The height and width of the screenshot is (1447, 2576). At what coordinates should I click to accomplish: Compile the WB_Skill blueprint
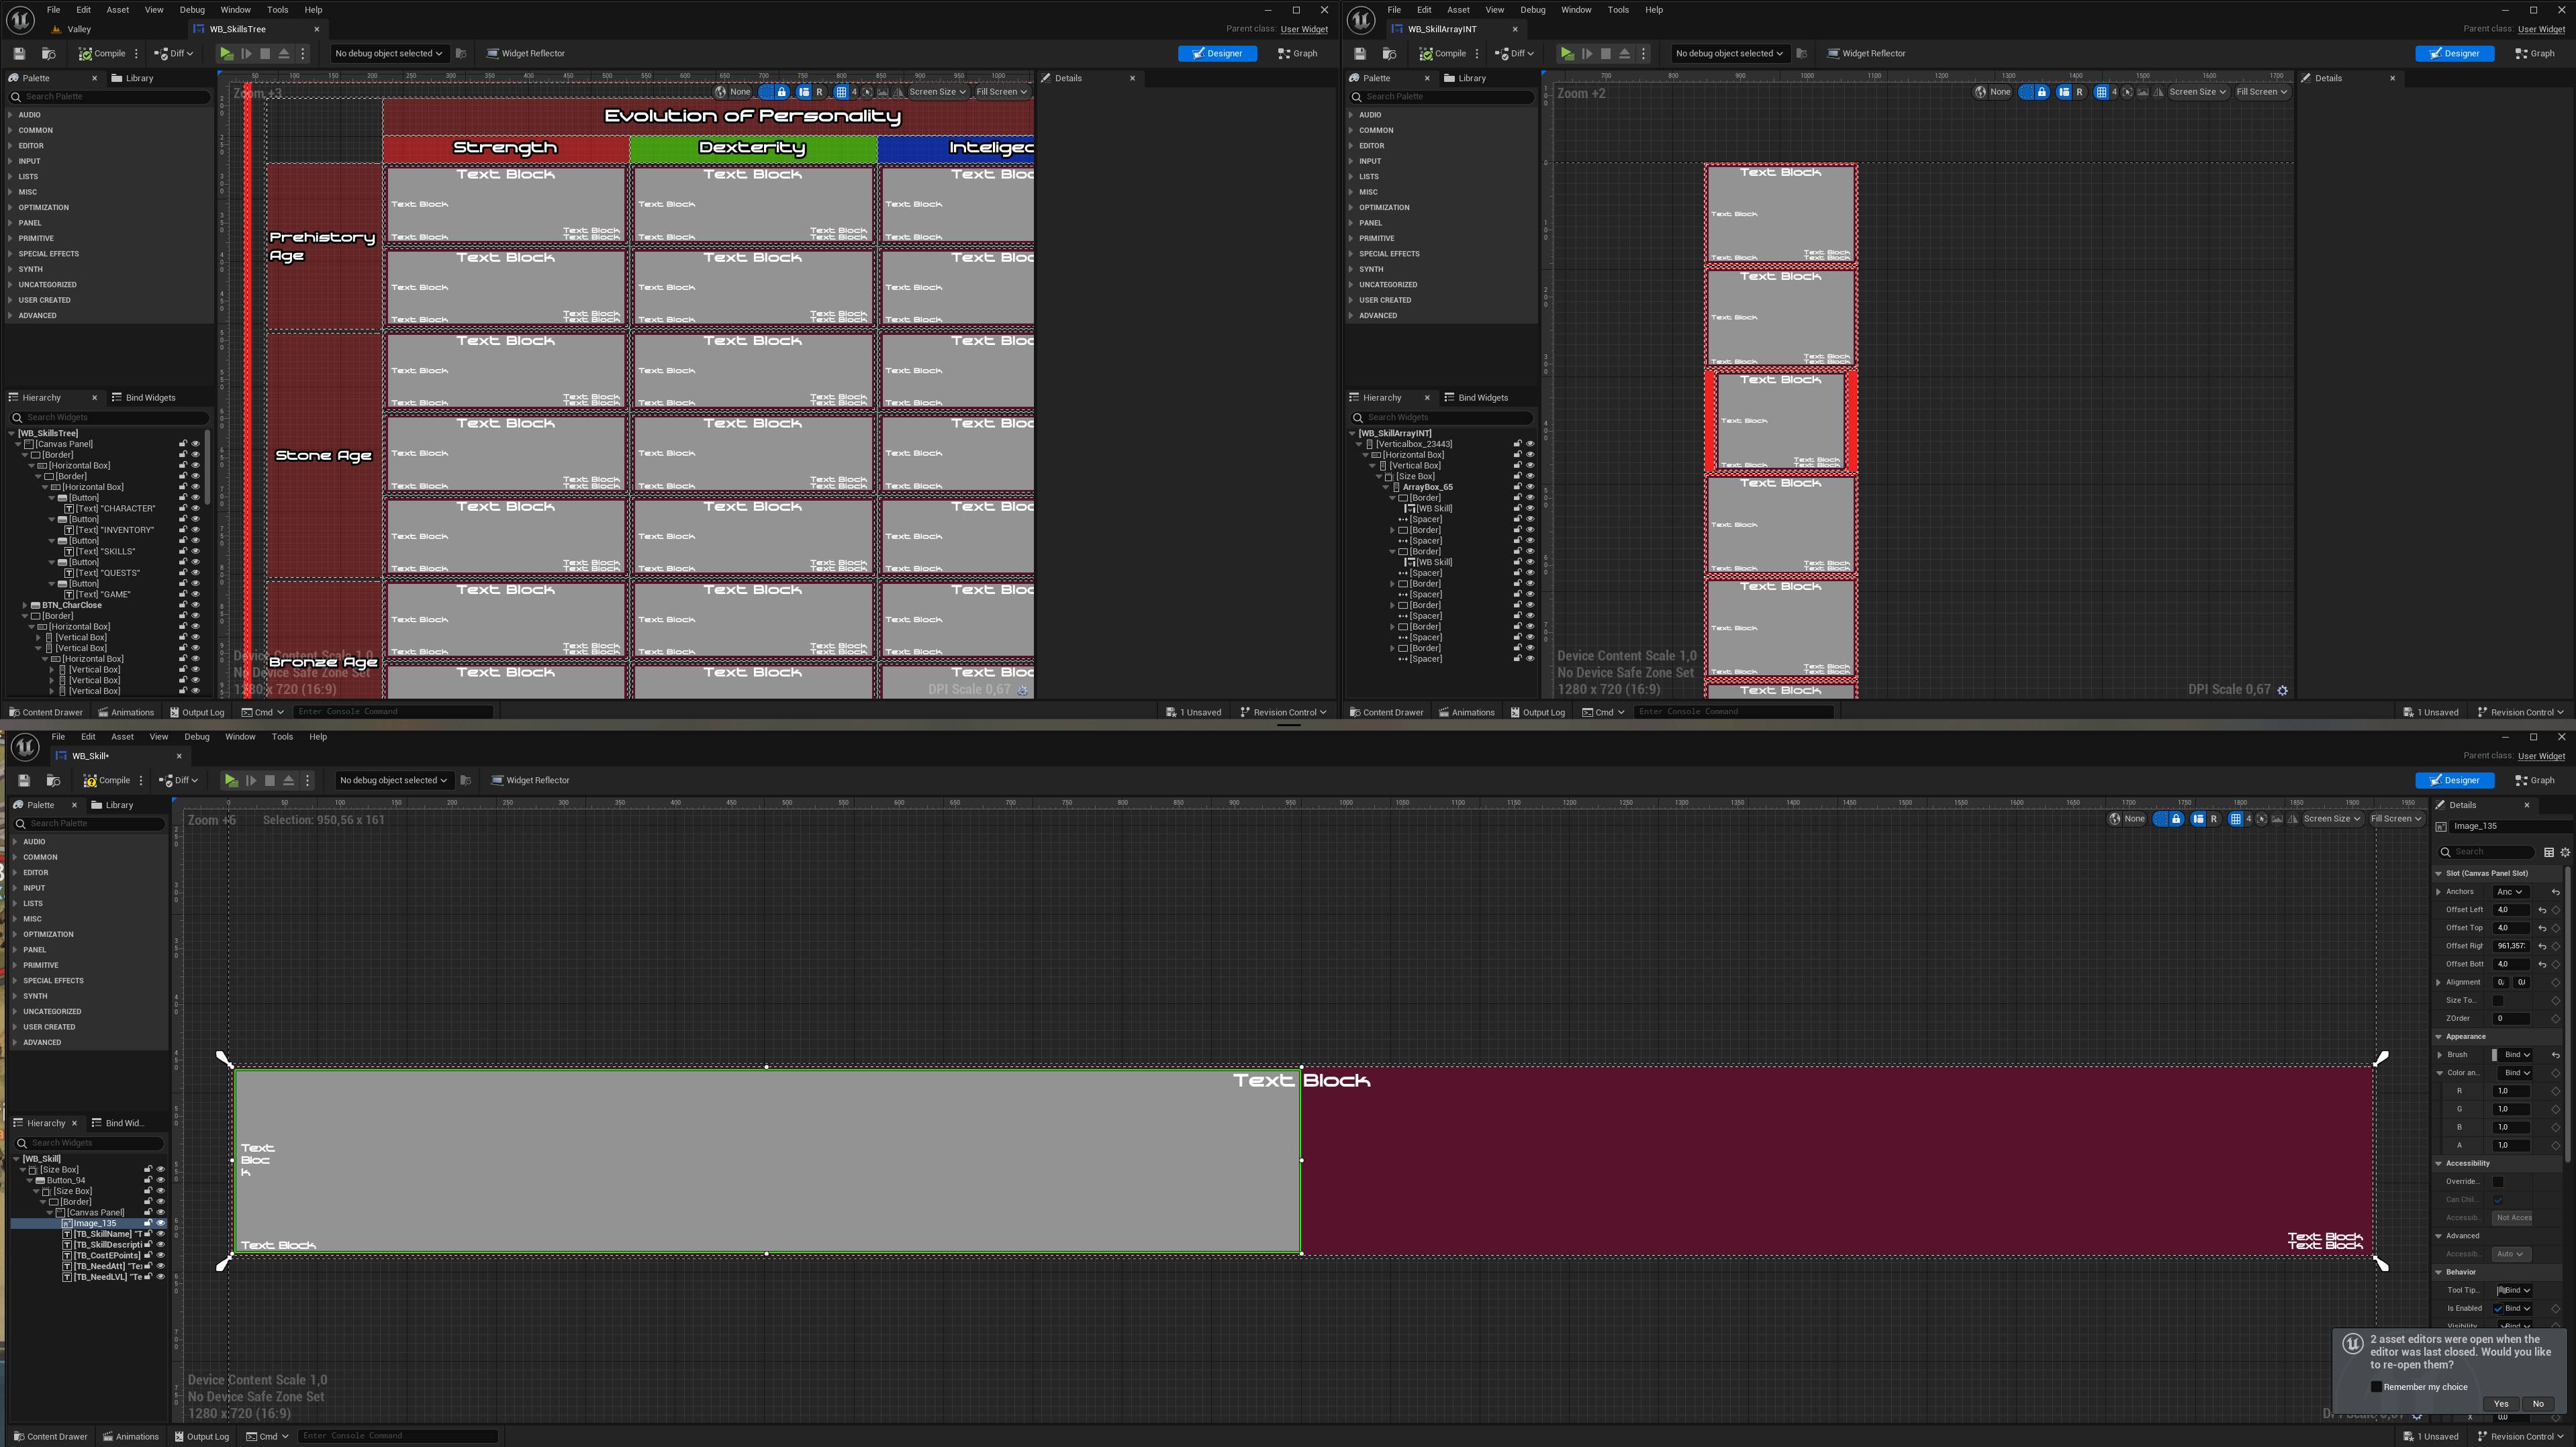pyautogui.click(x=106, y=781)
